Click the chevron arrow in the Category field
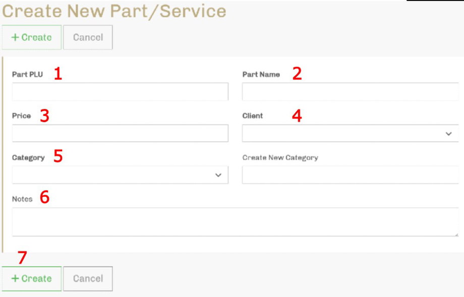The width and height of the screenshot is (464, 297). click(x=218, y=175)
